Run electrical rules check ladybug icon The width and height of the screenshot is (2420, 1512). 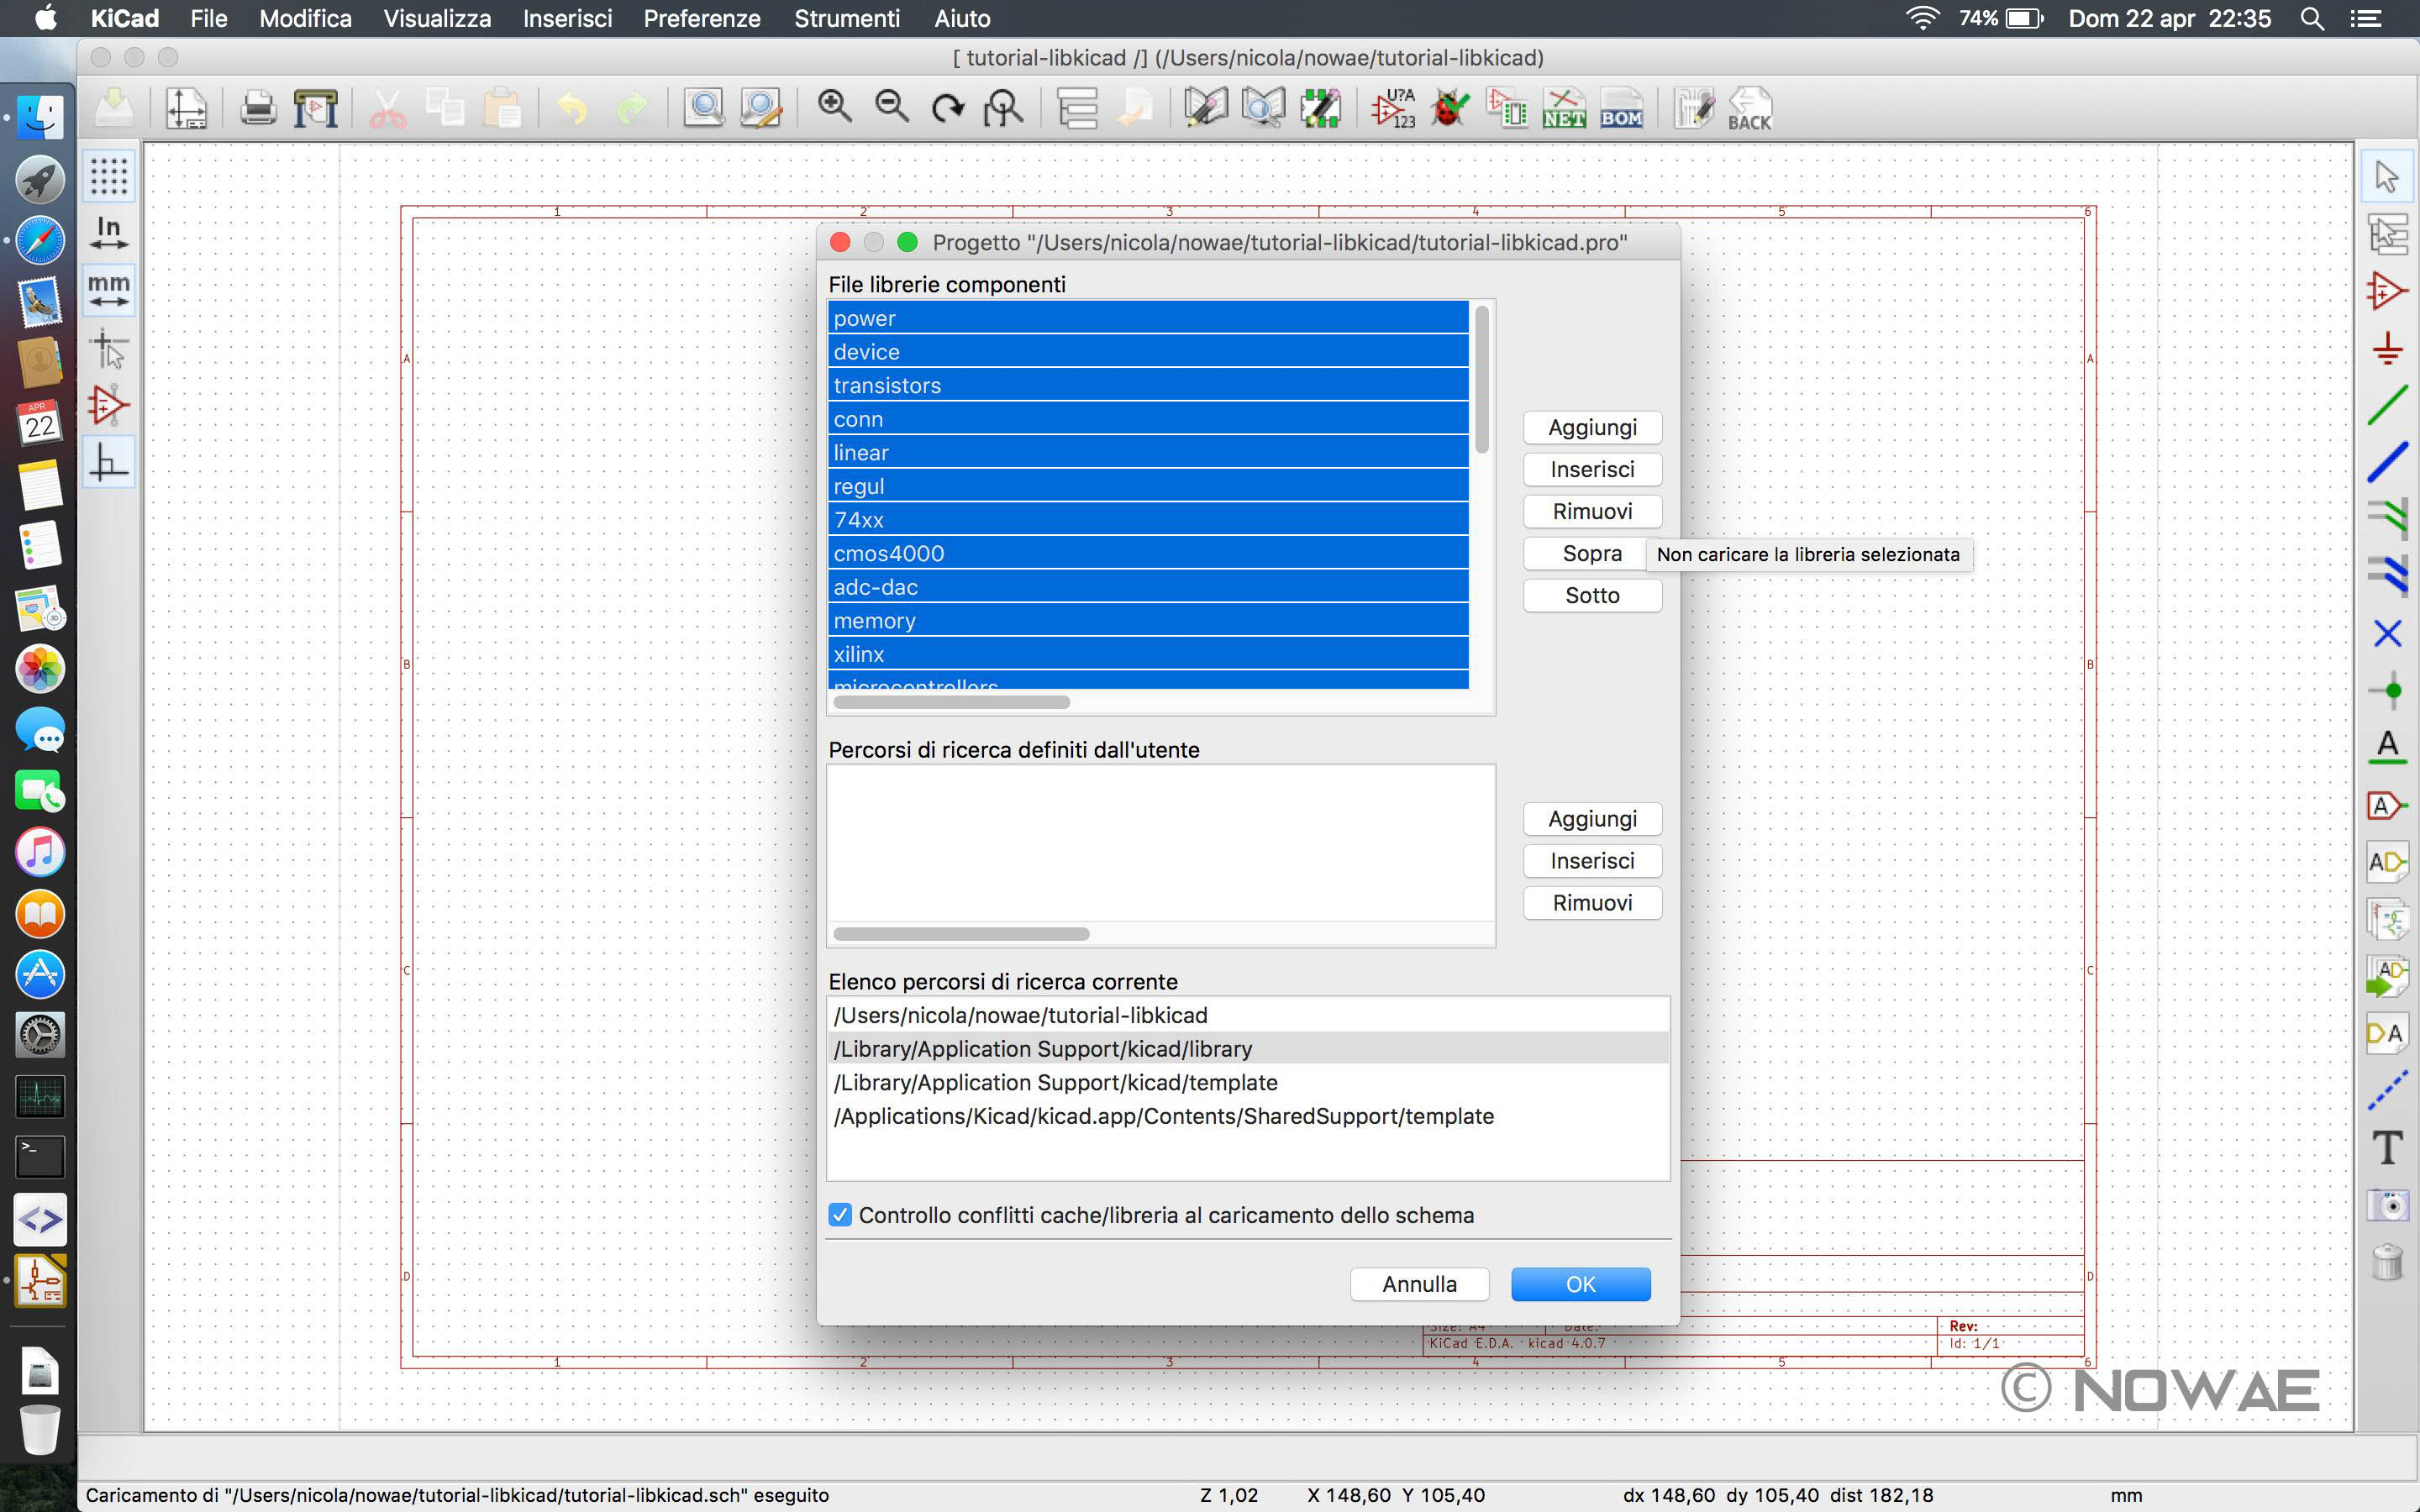click(1450, 107)
